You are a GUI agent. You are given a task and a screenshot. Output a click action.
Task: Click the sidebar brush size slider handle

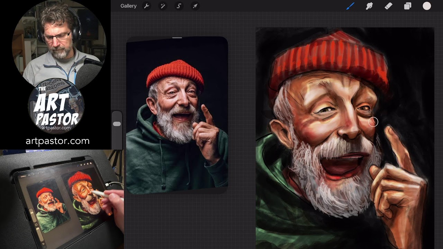click(x=117, y=124)
